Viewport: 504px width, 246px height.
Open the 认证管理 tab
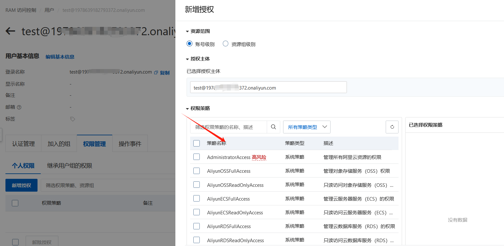pyautogui.click(x=23, y=144)
